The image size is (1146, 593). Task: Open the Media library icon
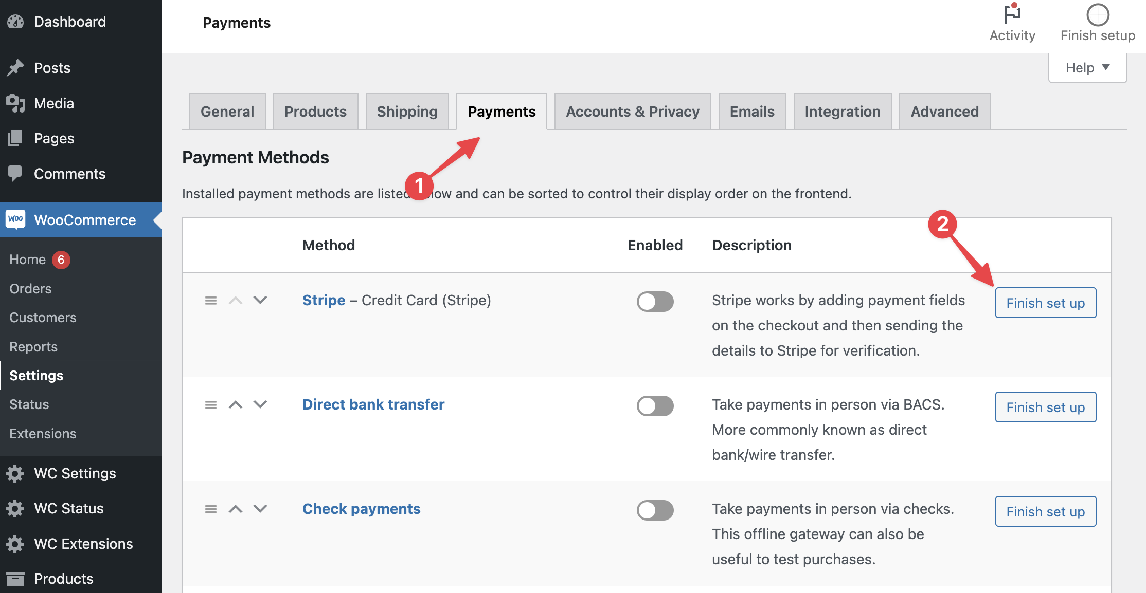tap(16, 103)
